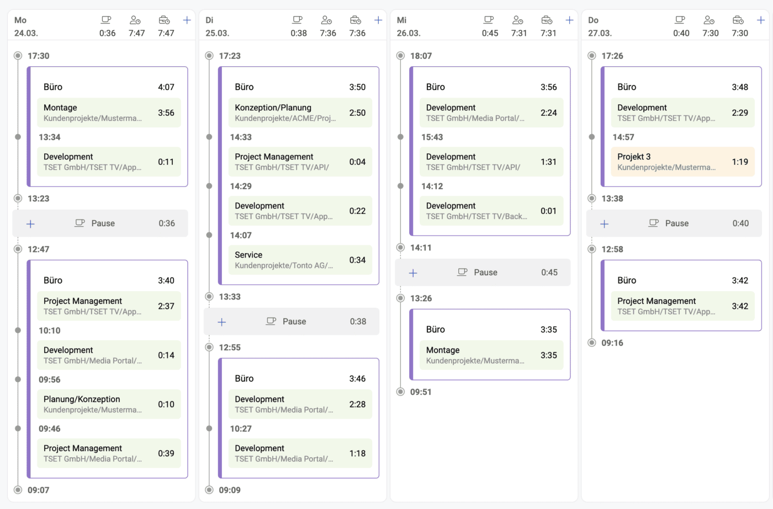
Task: Click the coffee cup break icon in Monday's header
Action: pyautogui.click(x=106, y=20)
